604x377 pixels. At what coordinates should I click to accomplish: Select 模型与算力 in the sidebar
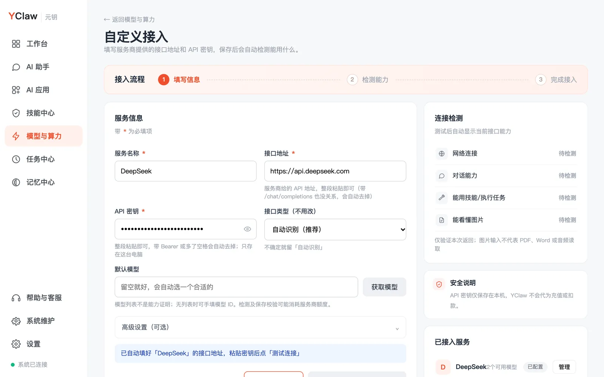click(44, 136)
